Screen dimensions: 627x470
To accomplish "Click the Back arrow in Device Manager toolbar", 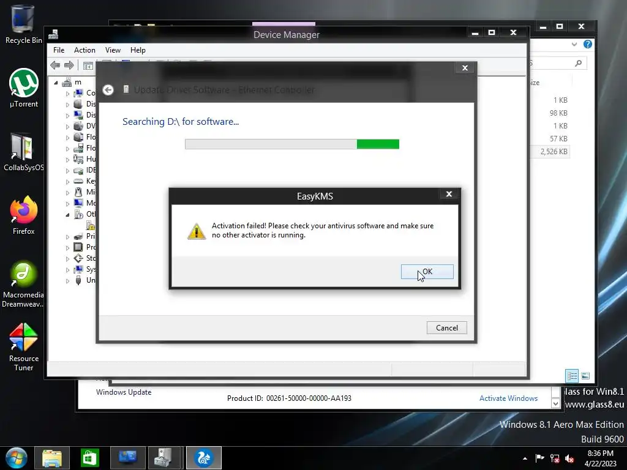I will coord(55,65).
